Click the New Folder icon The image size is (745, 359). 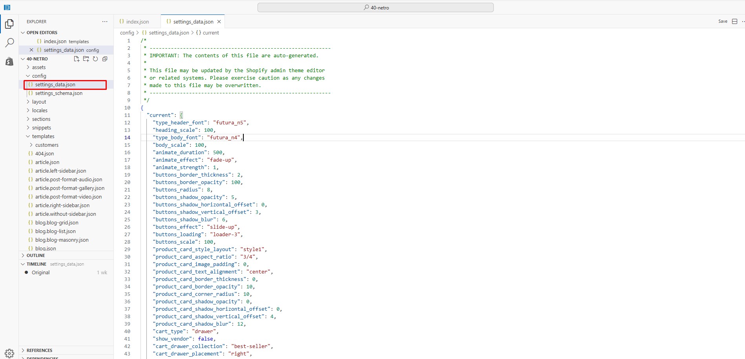coord(86,59)
